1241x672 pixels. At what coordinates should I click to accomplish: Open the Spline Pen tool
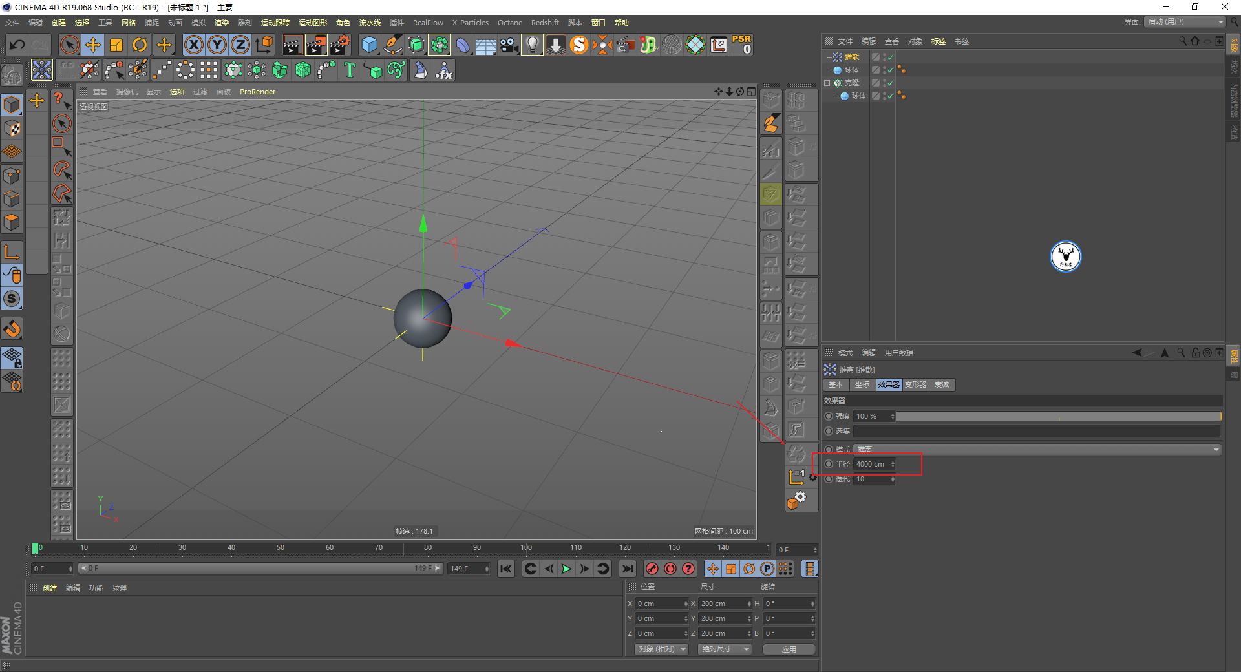click(393, 45)
